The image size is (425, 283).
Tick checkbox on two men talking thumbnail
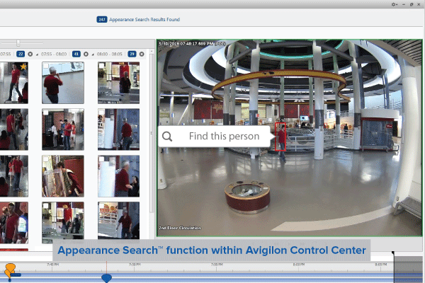pos(101,159)
